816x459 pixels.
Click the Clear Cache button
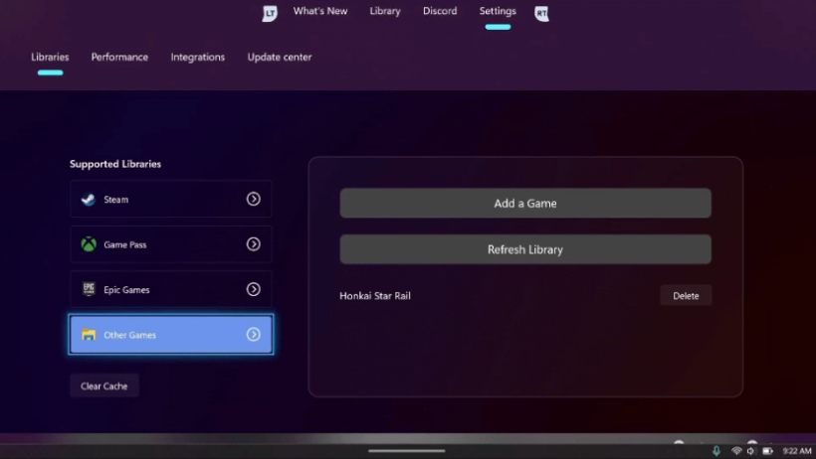(x=104, y=385)
